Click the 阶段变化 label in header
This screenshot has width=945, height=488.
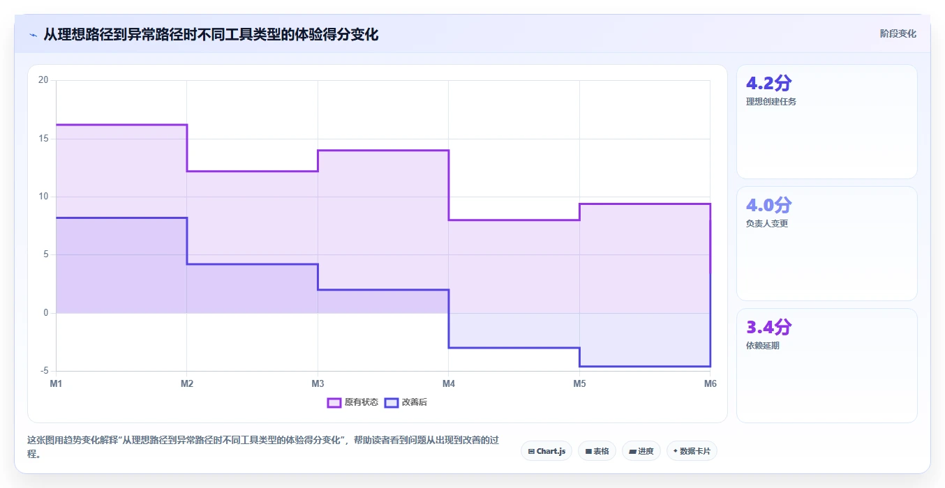[x=898, y=33]
